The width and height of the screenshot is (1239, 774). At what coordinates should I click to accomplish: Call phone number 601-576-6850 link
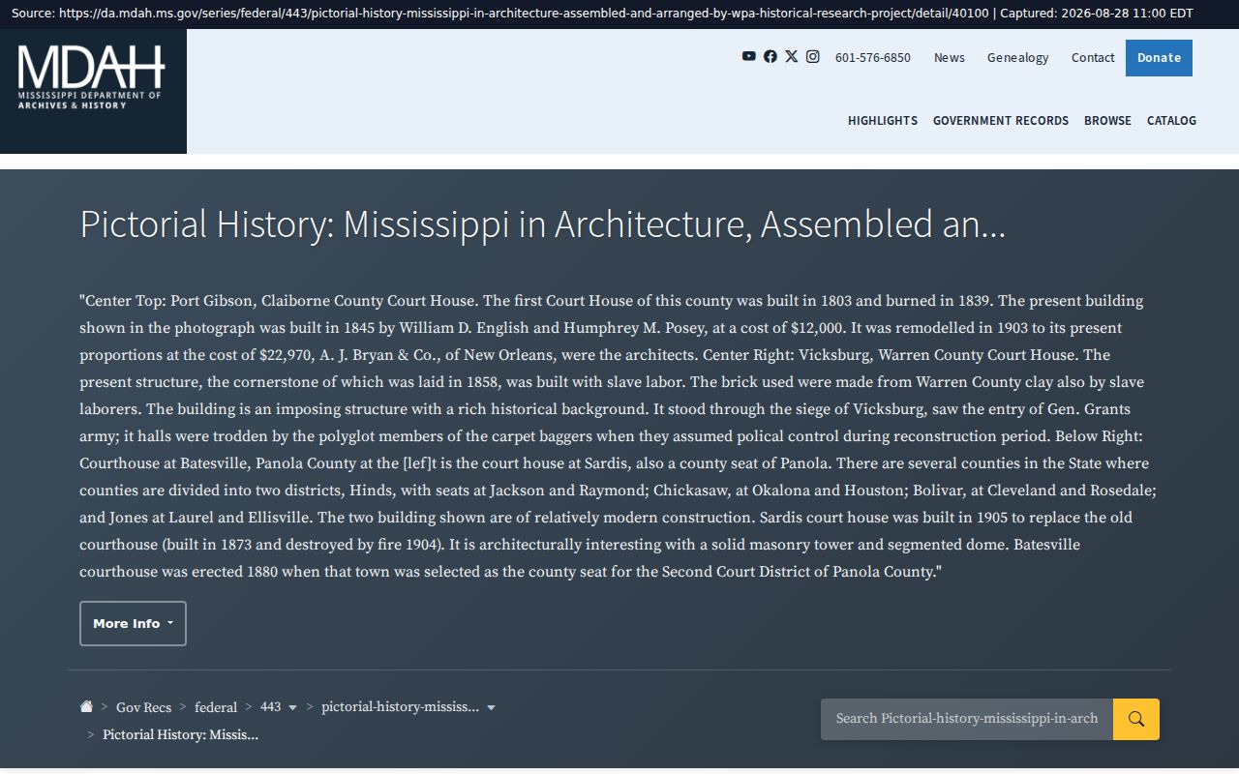tap(873, 57)
